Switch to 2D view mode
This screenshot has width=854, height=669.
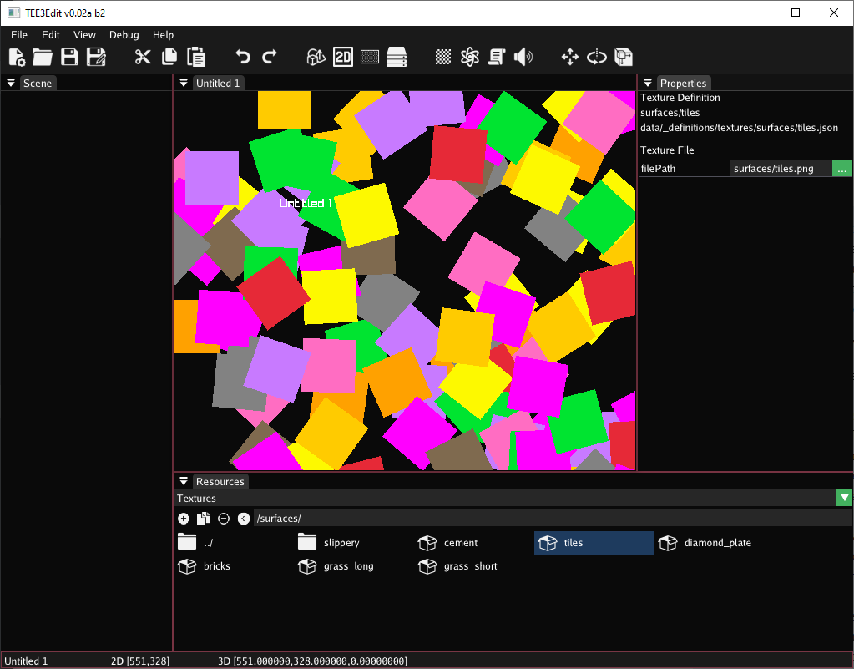pyautogui.click(x=342, y=57)
